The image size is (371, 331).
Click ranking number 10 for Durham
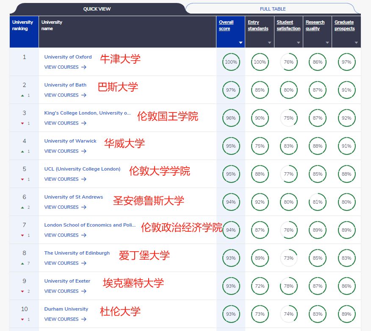pos(25,309)
